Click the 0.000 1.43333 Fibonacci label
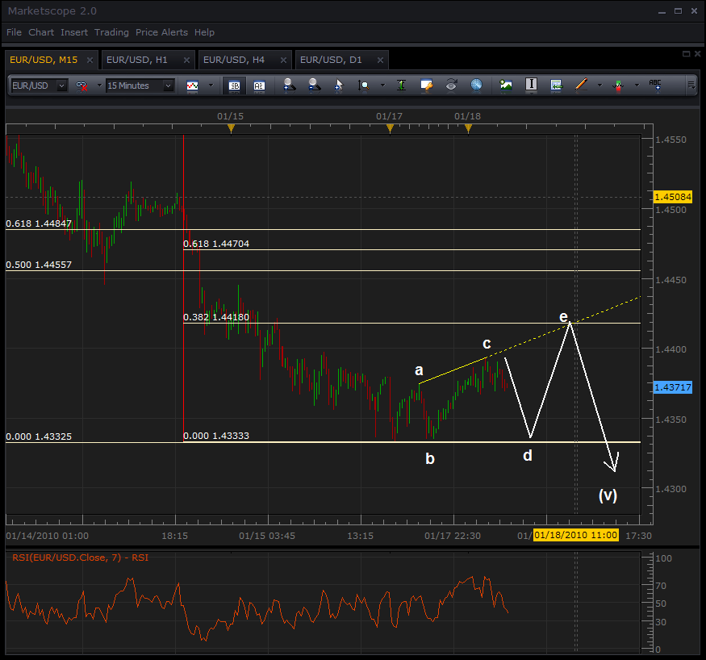The image size is (706, 660). tap(216, 436)
